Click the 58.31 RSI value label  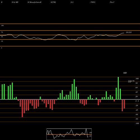[129, 32]
